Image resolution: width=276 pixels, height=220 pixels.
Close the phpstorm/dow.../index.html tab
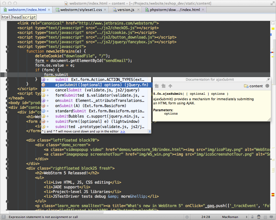click(203, 10)
